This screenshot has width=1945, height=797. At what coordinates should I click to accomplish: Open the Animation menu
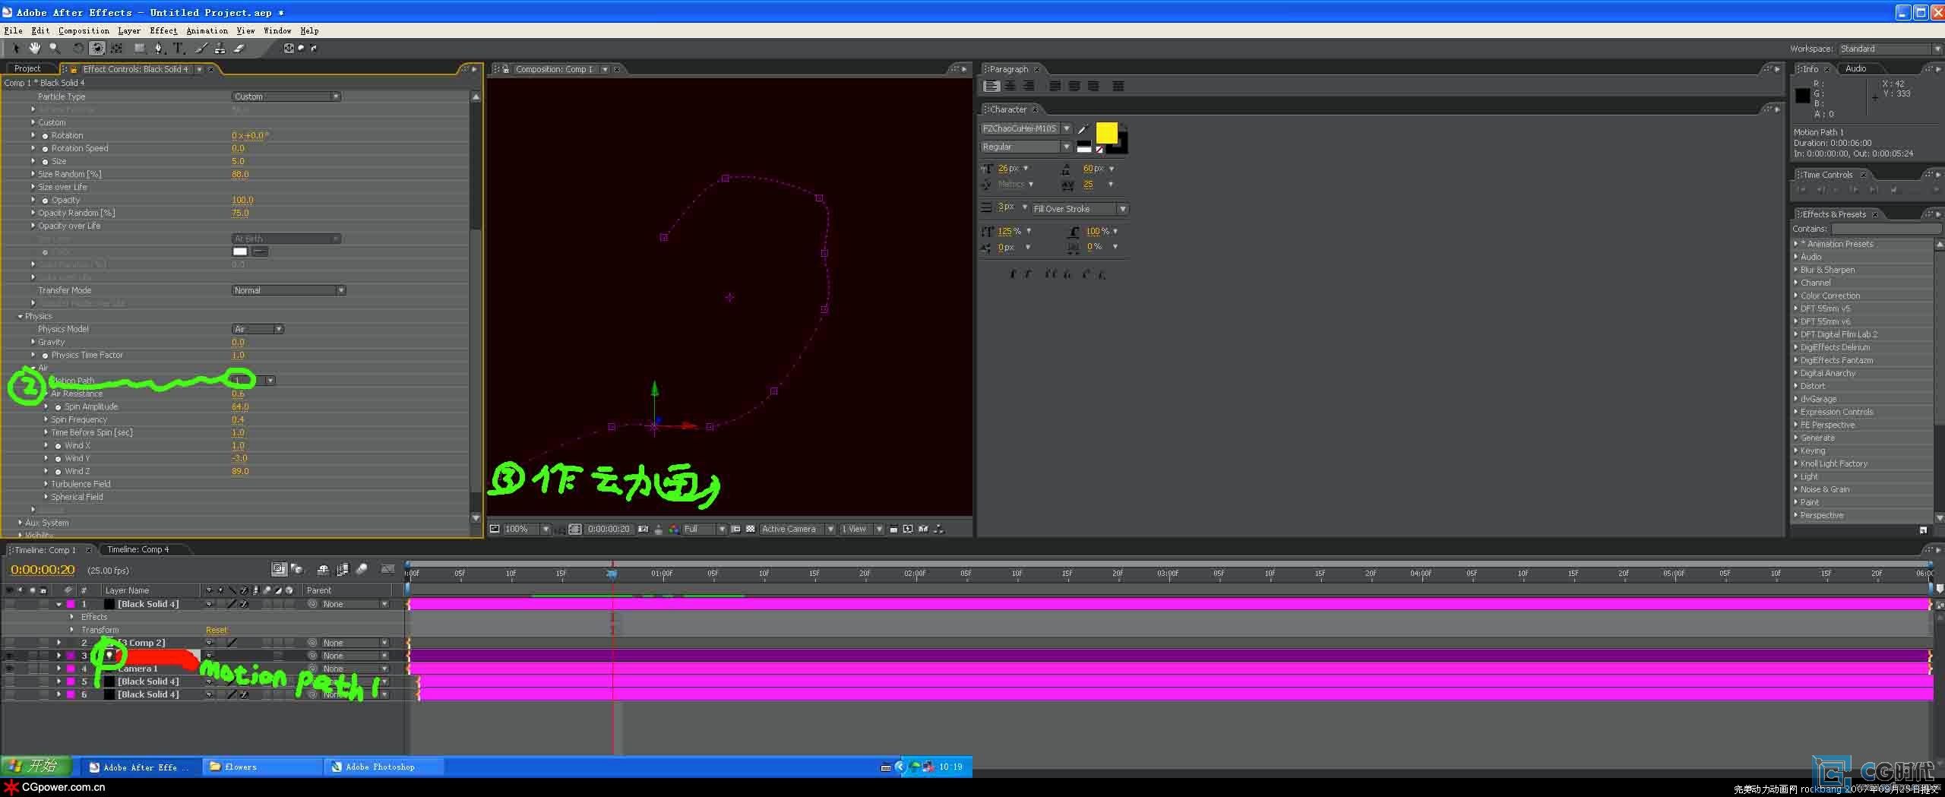point(207,30)
